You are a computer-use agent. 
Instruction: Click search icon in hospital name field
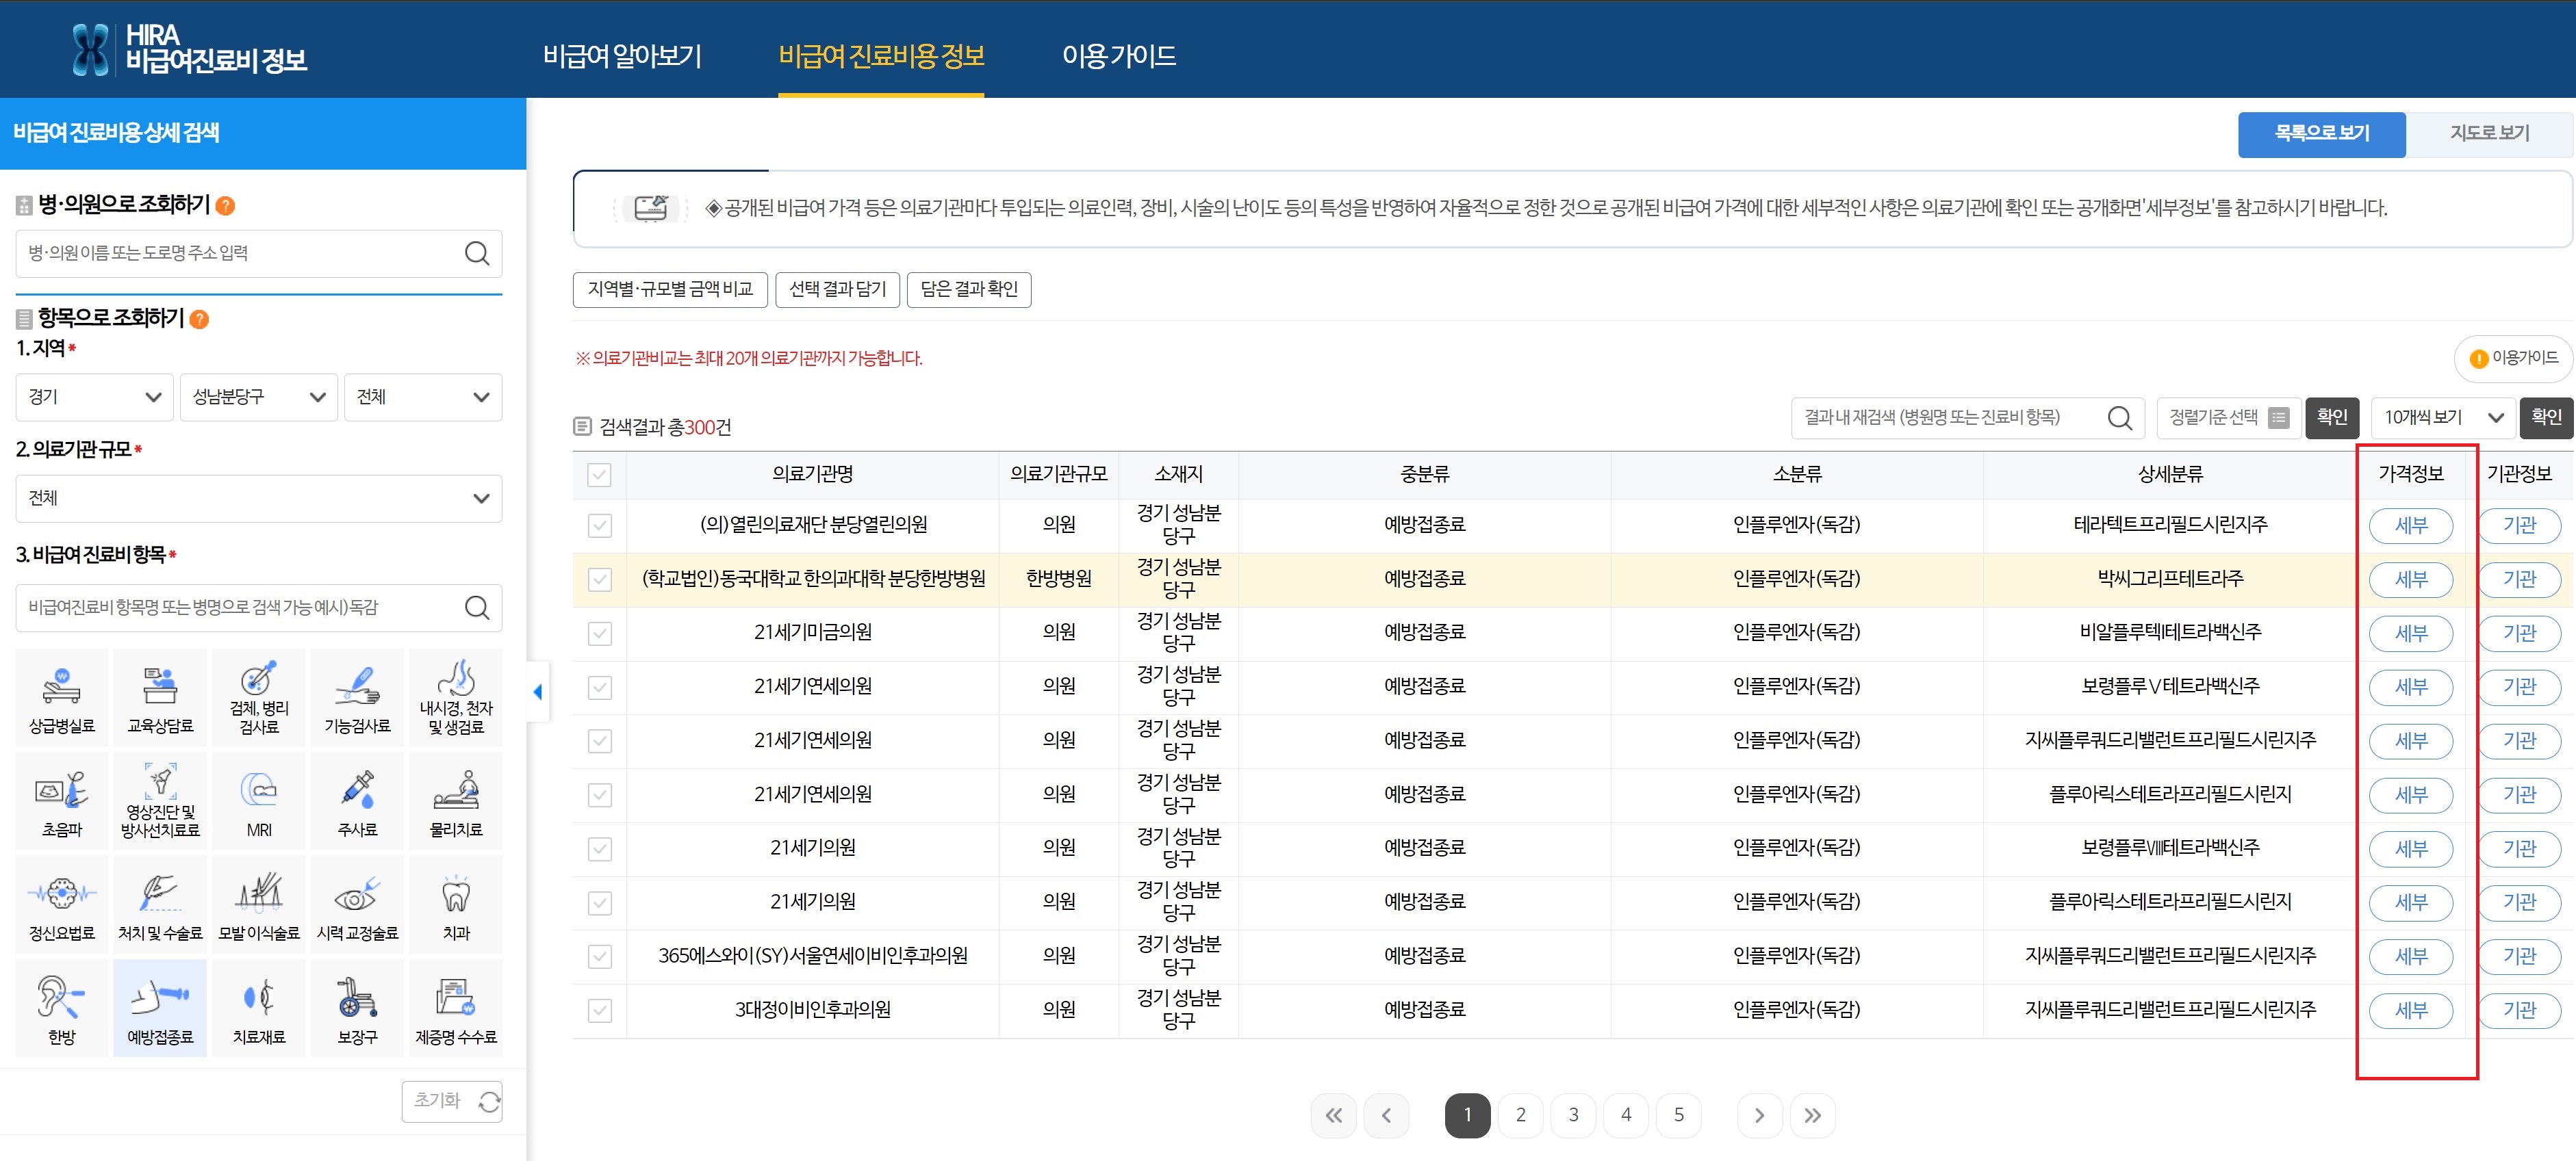coord(477,254)
